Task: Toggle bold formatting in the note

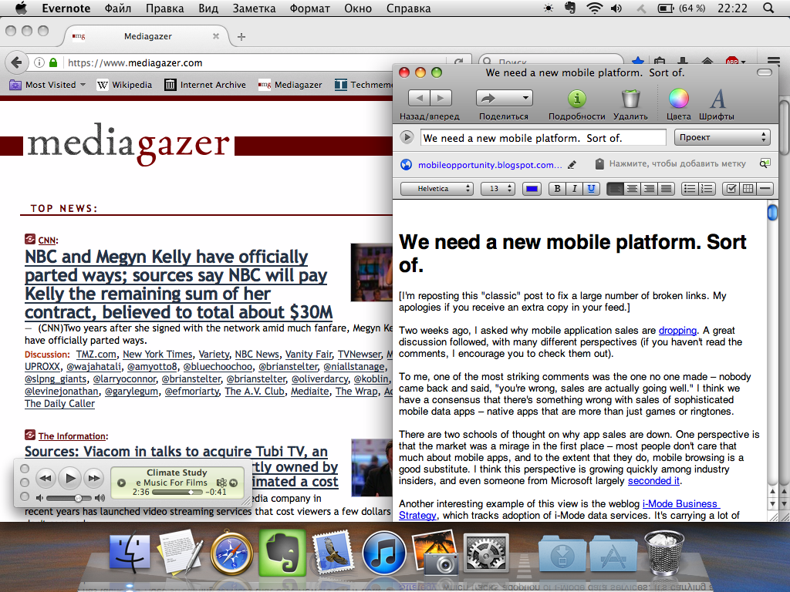Action: pos(557,189)
